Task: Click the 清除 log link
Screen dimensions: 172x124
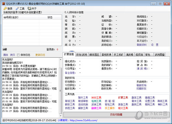Action: pos(6,55)
